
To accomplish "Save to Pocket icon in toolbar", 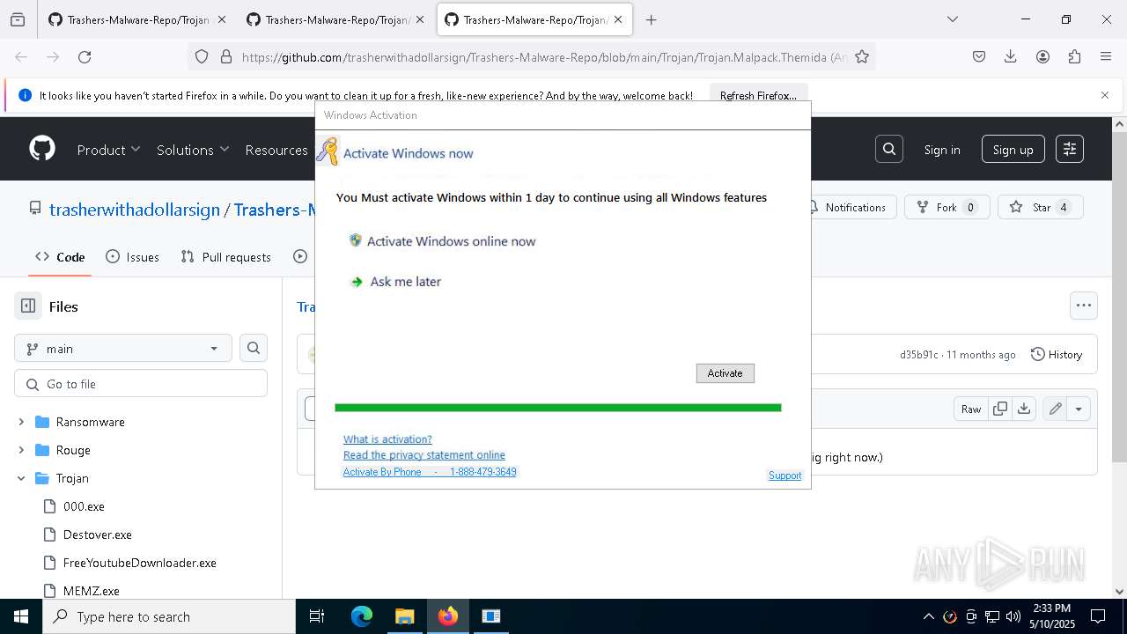I will 979,56.
